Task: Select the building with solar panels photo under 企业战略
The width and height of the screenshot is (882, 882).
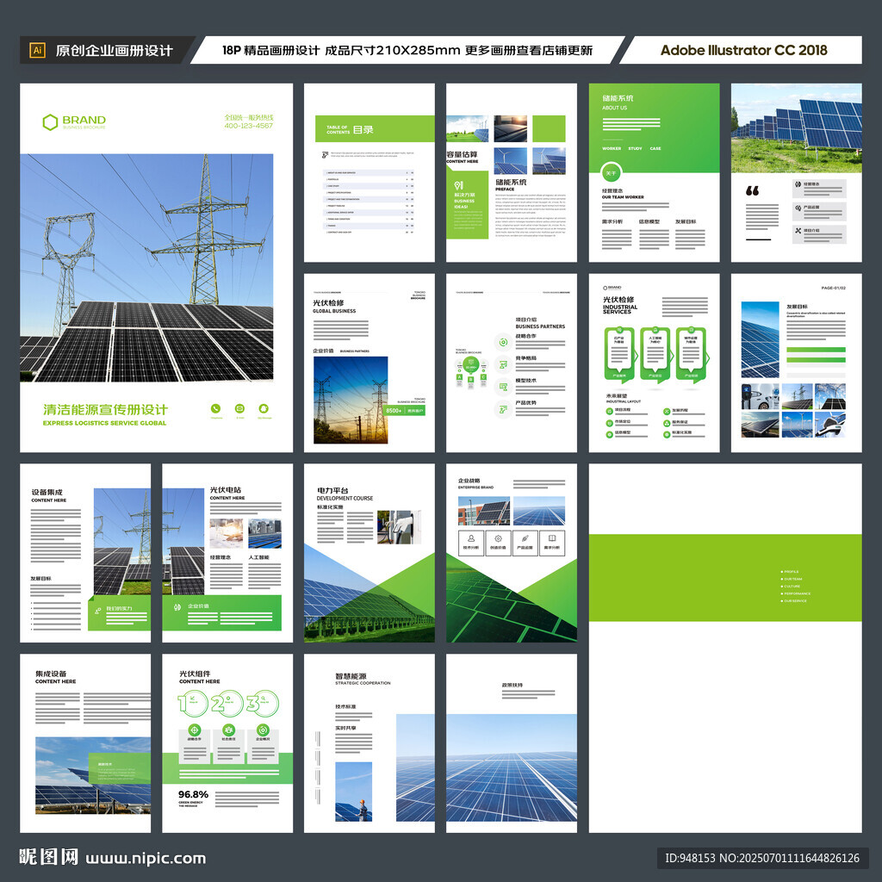Action: click(484, 510)
